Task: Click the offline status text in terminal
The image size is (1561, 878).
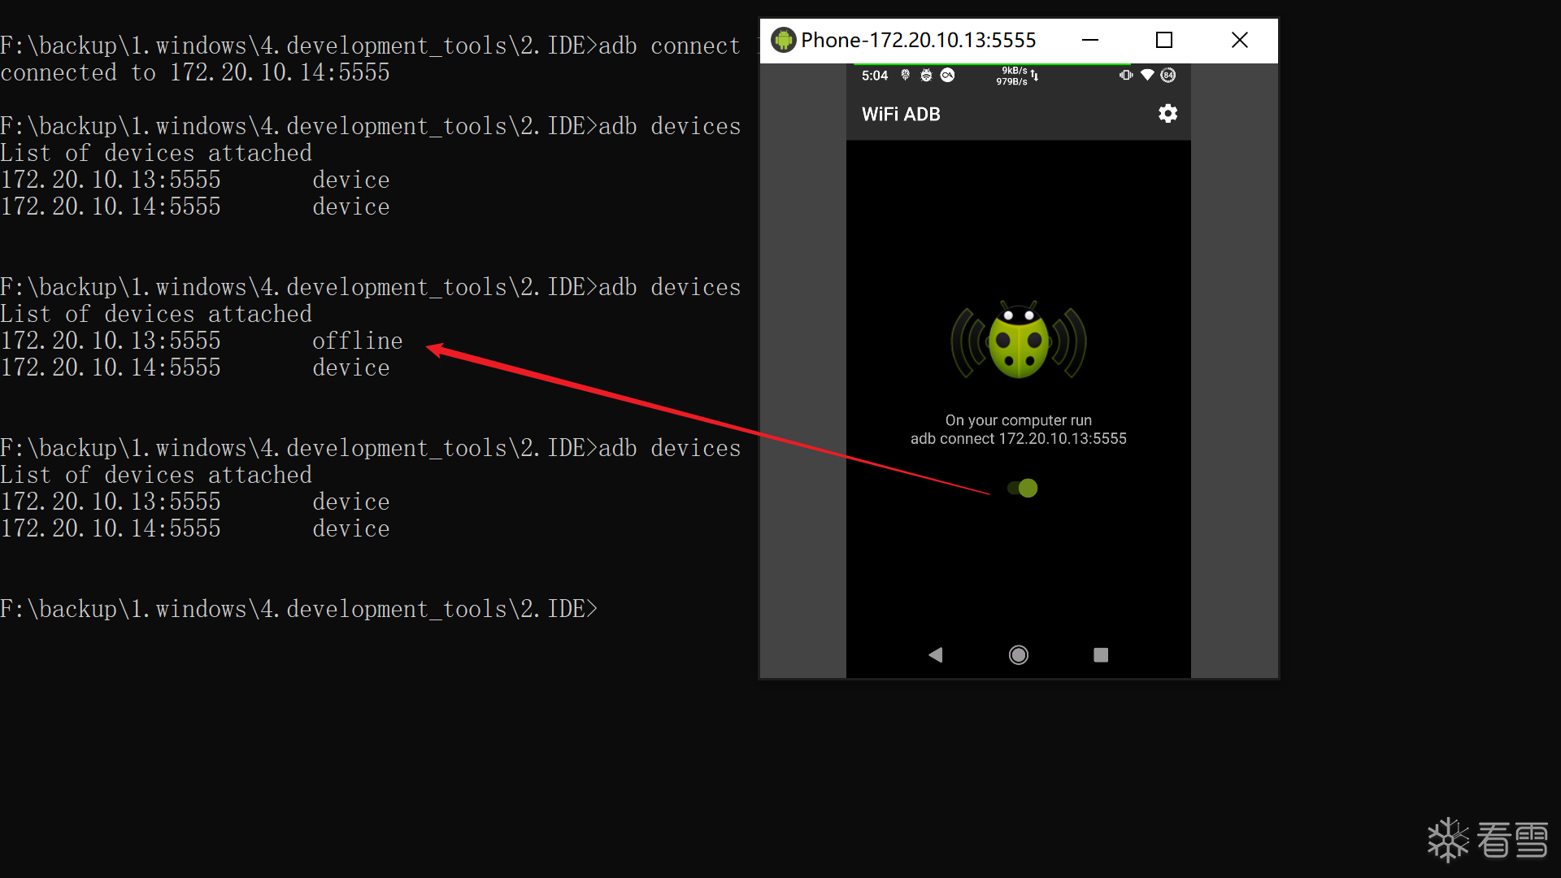Action: tap(357, 341)
